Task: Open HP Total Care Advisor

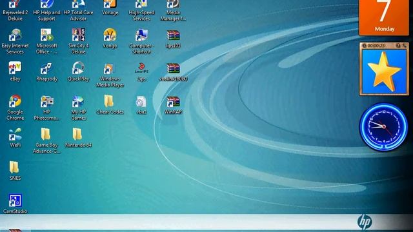Action: (x=78, y=10)
